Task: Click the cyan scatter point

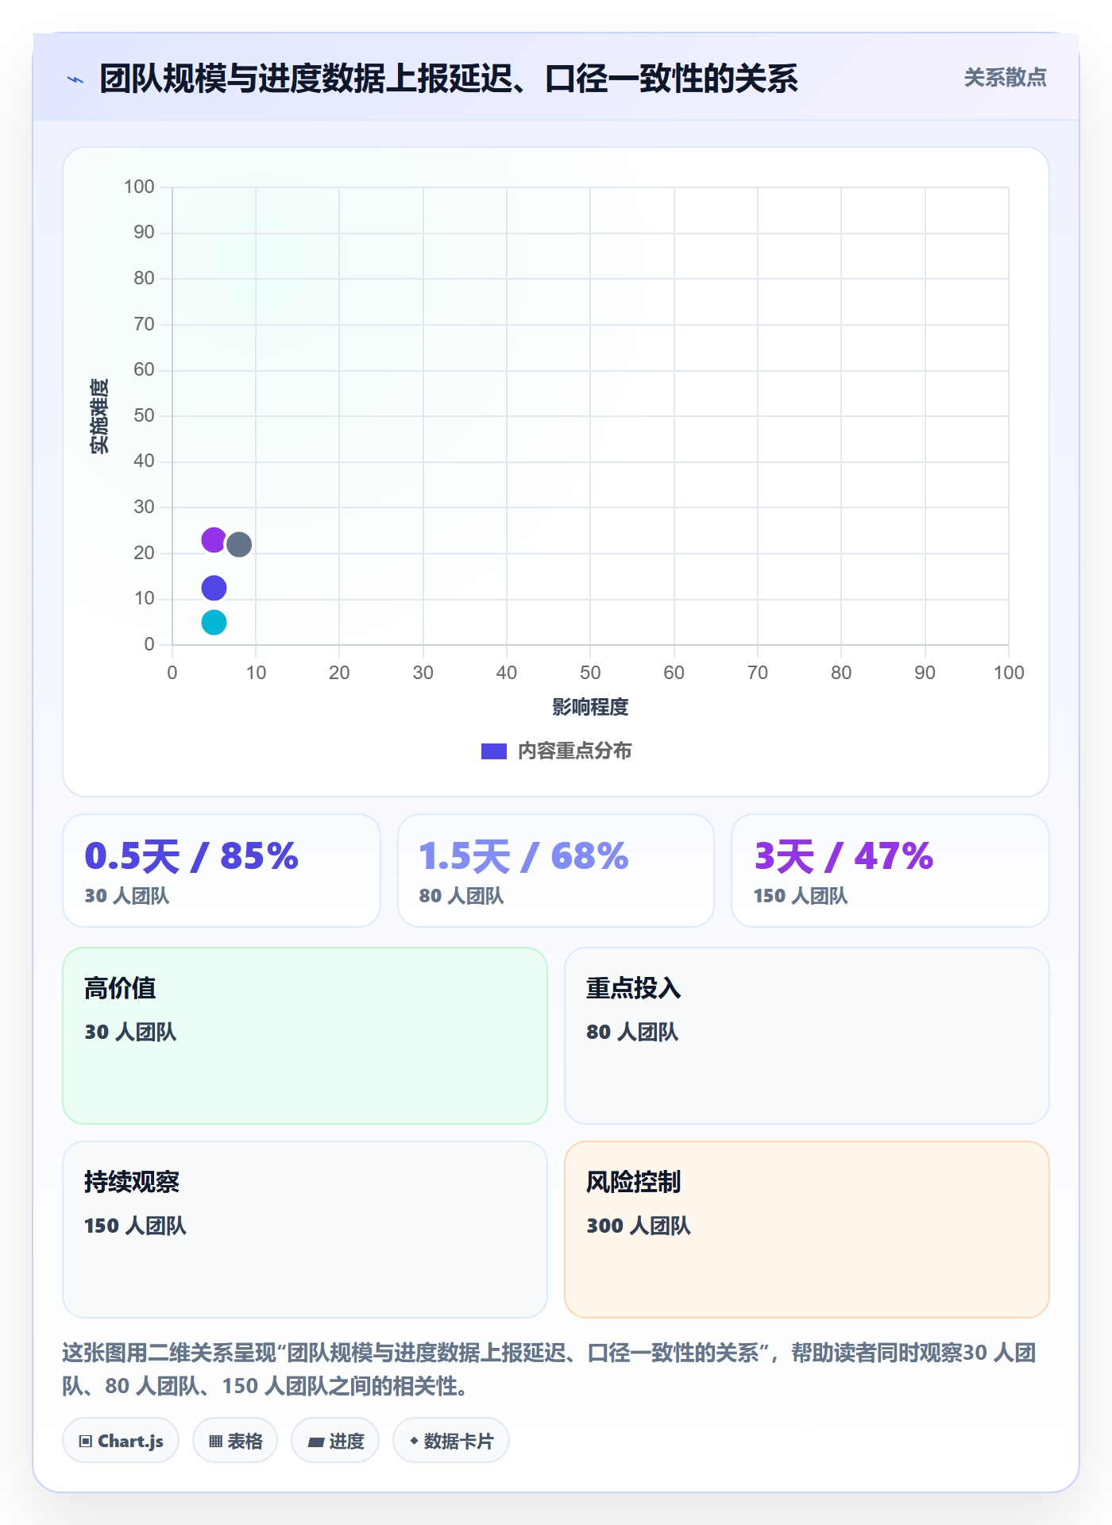Action: [x=214, y=622]
